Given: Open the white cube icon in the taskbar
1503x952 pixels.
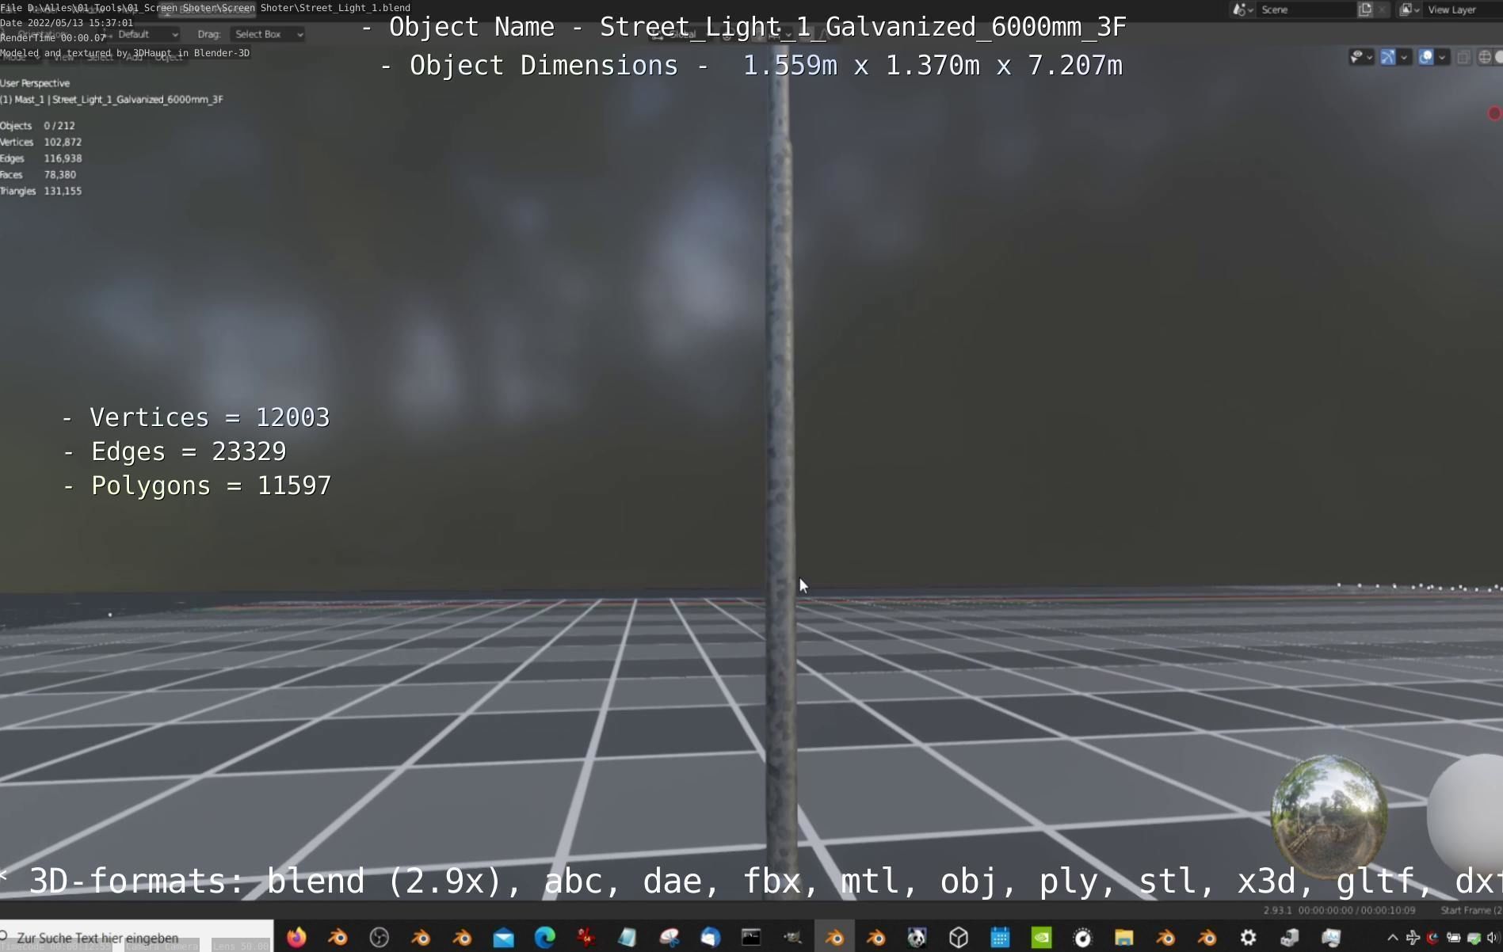Looking at the screenshot, I should (959, 938).
